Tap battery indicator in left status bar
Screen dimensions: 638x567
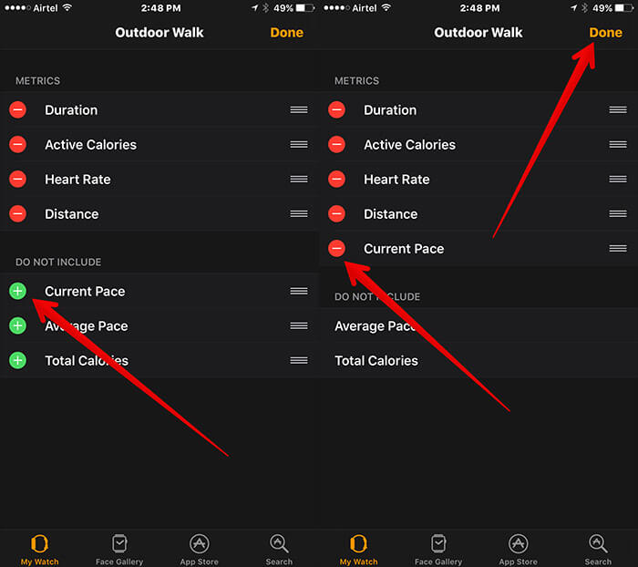click(305, 7)
